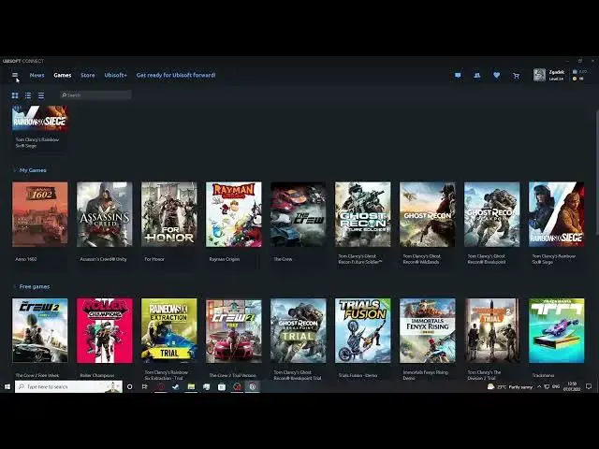Open Ghost Recon Breakpoint cover in My Games

point(492,214)
